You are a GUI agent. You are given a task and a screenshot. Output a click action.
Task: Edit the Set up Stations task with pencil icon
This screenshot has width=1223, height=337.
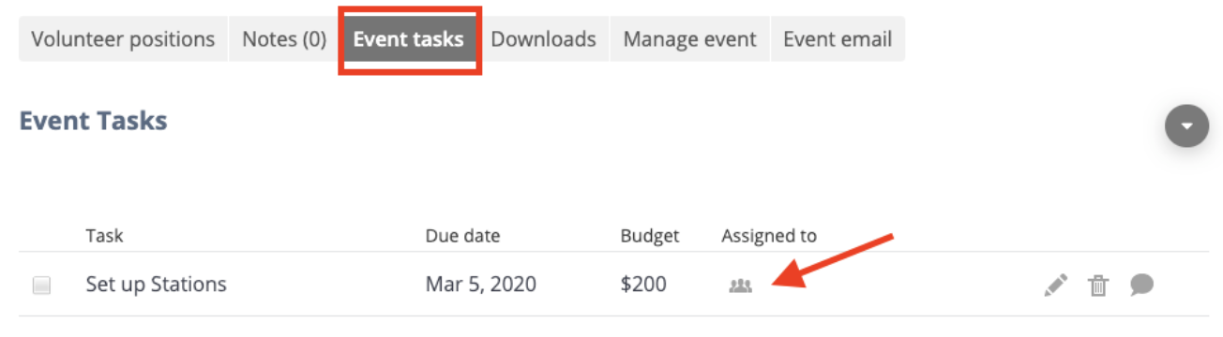[1056, 285]
